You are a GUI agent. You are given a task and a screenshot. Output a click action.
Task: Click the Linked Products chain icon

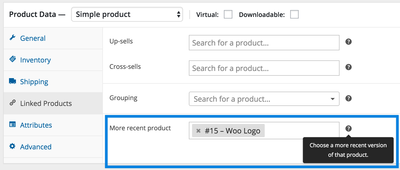coord(12,103)
